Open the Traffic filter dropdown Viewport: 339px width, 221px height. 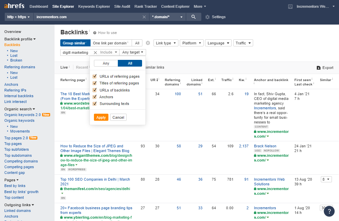[243, 43]
